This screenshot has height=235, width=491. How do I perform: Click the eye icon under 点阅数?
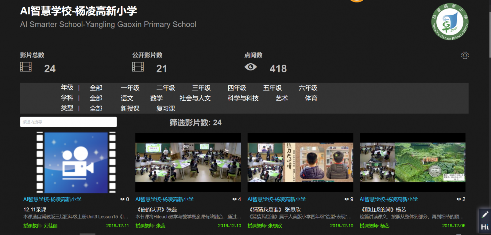[250, 67]
